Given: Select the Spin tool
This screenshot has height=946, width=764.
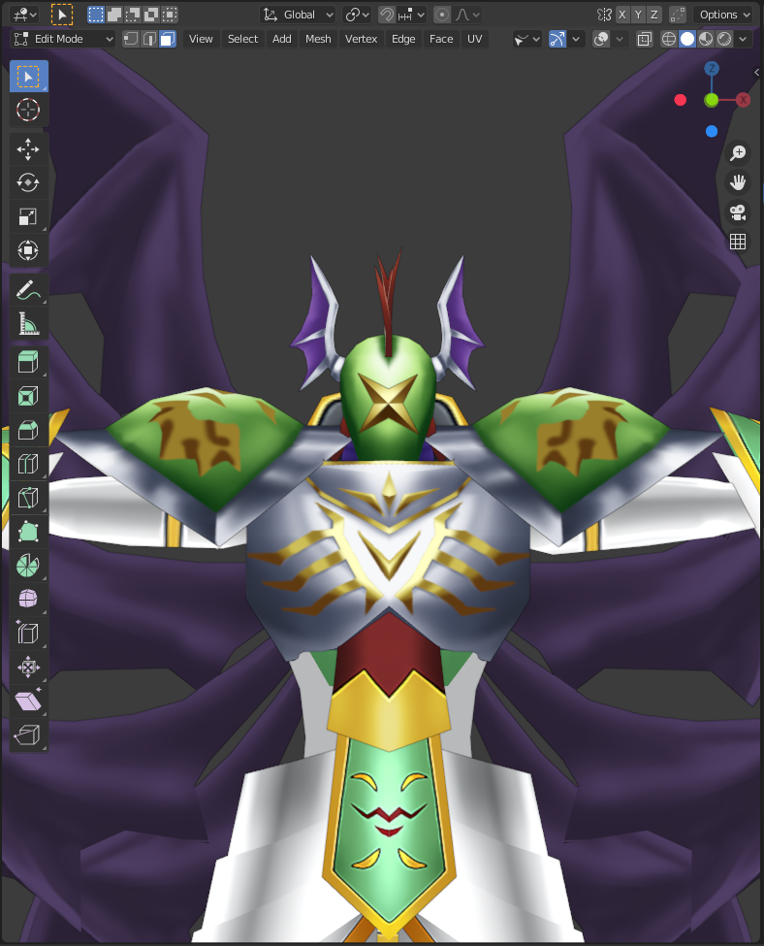Looking at the screenshot, I should click(28, 566).
